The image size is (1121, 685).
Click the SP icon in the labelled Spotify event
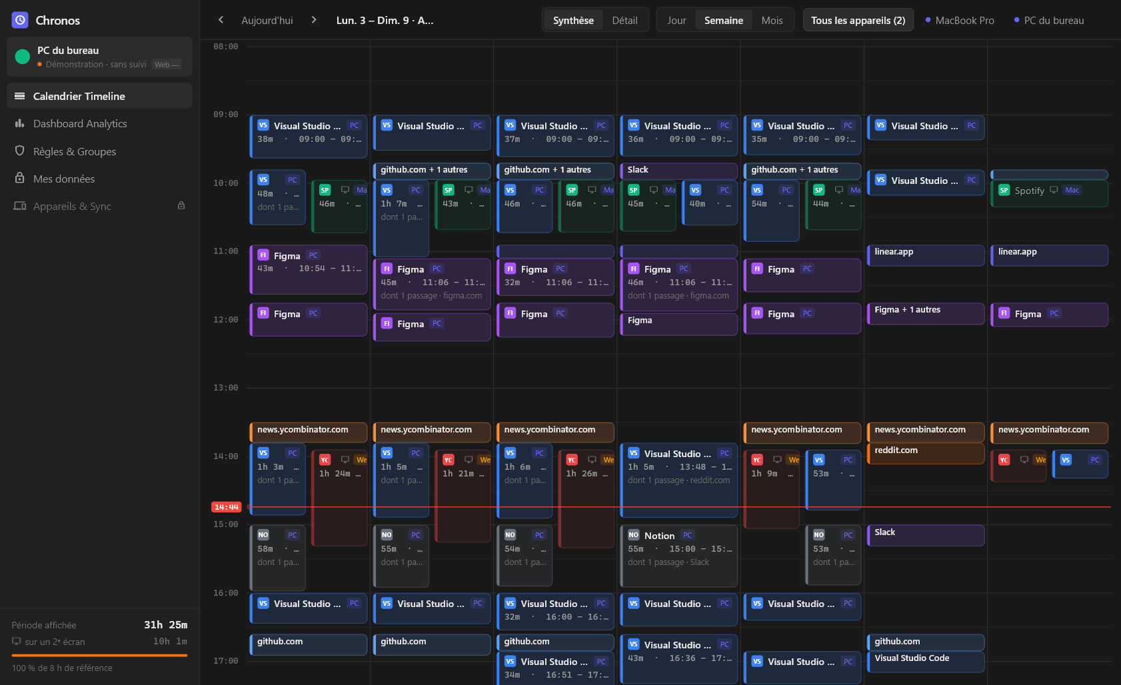click(1004, 190)
